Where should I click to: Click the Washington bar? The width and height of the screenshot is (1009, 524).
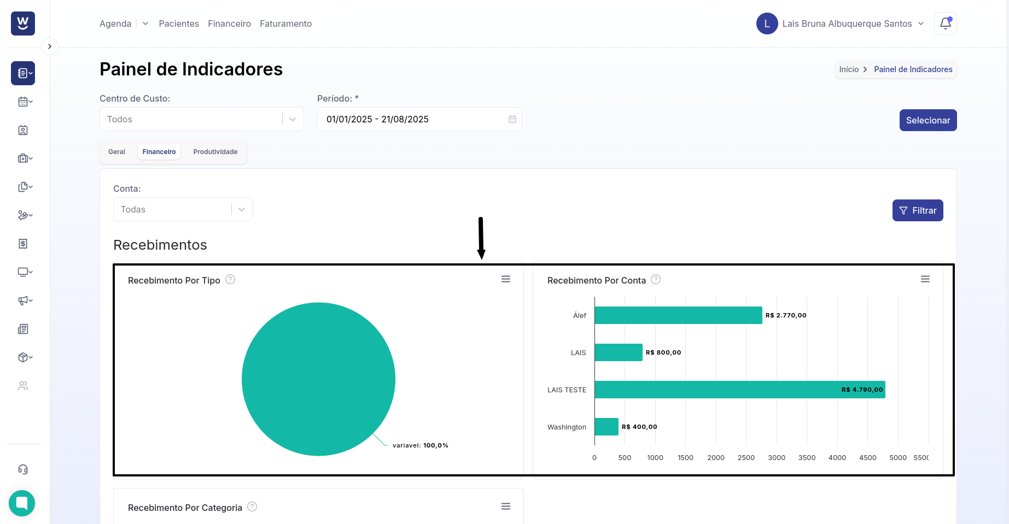[606, 427]
